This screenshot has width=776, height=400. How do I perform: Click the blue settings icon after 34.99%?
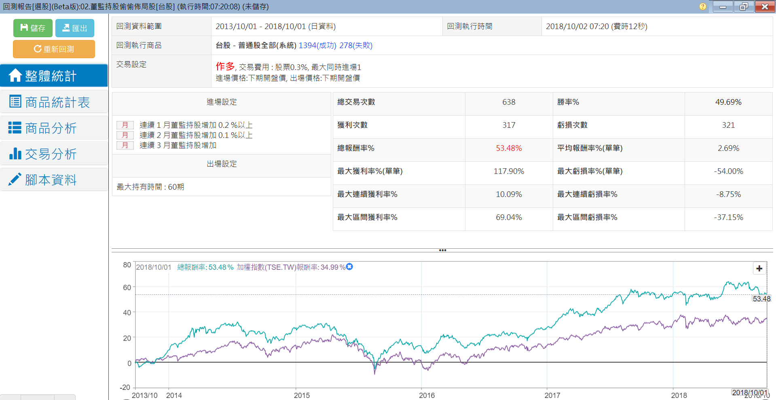350,267
